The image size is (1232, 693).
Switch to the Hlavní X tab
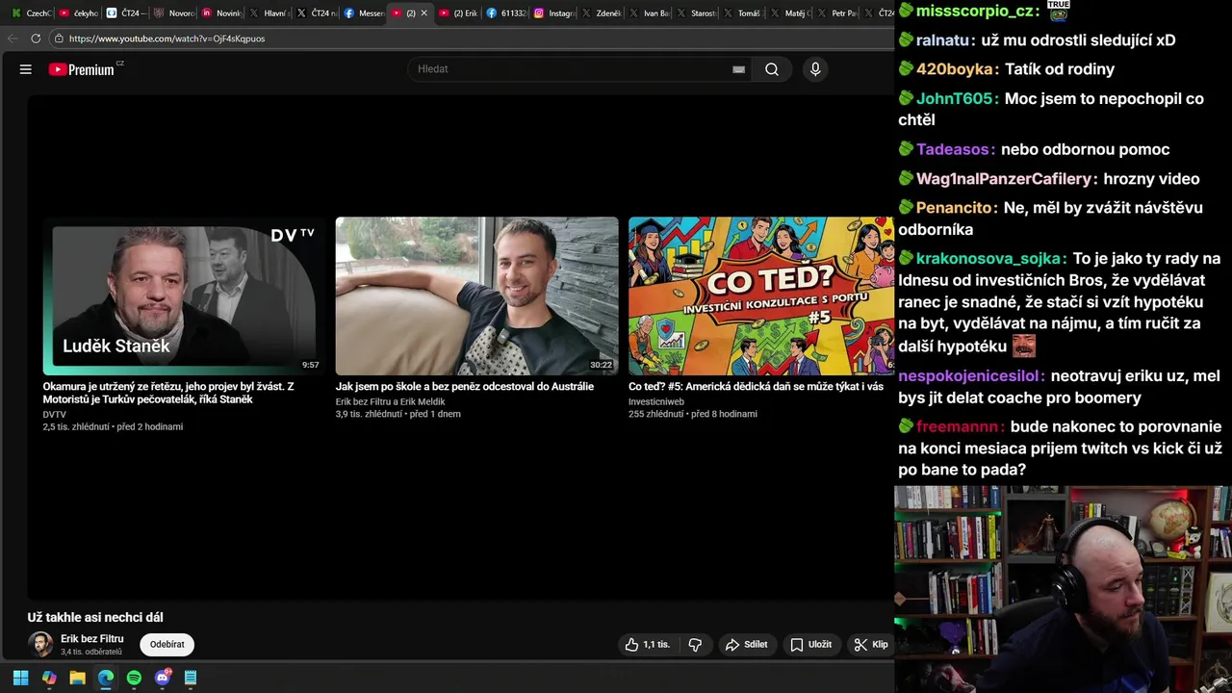coord(269,13)
